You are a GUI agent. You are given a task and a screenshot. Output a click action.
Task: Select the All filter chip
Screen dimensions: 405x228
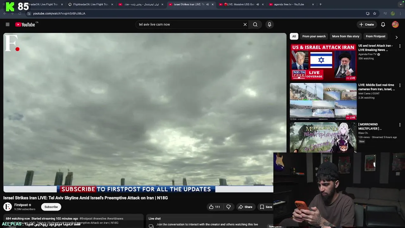pyautogui.click(x=294, y=36)
